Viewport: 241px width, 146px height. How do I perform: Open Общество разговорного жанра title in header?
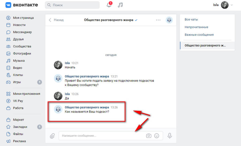coord(108,20)
